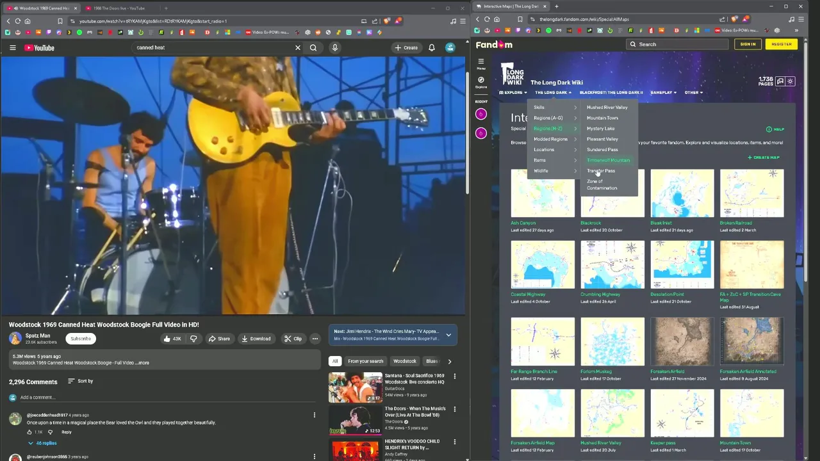Subscribe to Spatz Man channel
Image resolution: width=820 pixels, height=461 pixels.
(x=81, y=339)
